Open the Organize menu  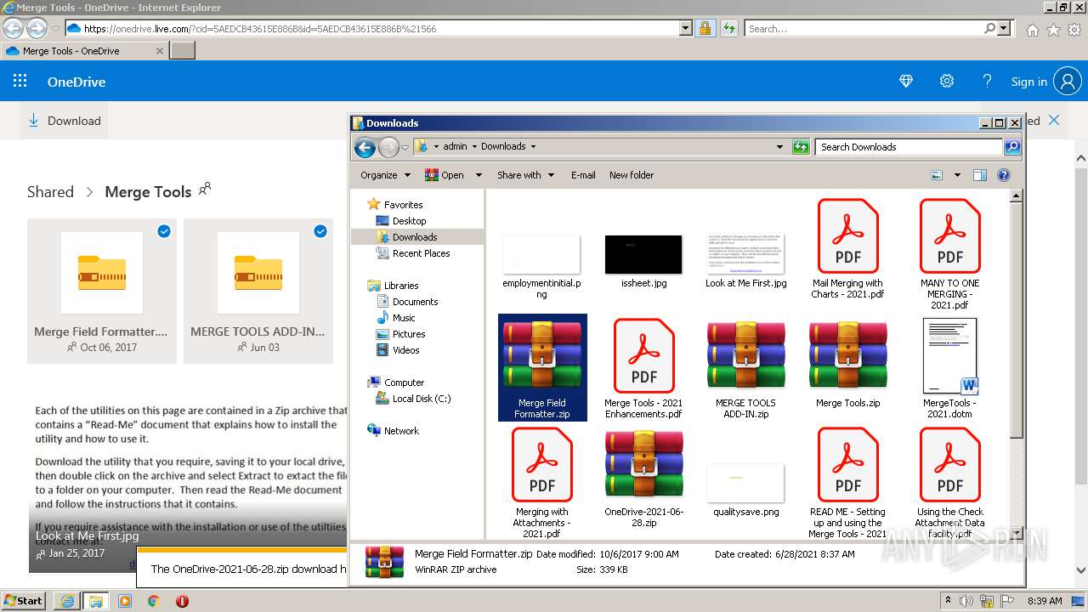pyautogui.click(x=385, y=175)
